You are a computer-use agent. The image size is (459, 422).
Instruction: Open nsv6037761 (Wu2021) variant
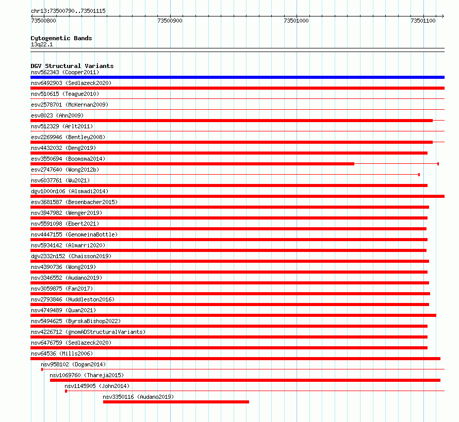tap(60, 180)
